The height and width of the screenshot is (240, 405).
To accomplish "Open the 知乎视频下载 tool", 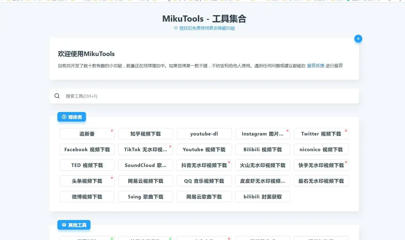I will 146,134.
